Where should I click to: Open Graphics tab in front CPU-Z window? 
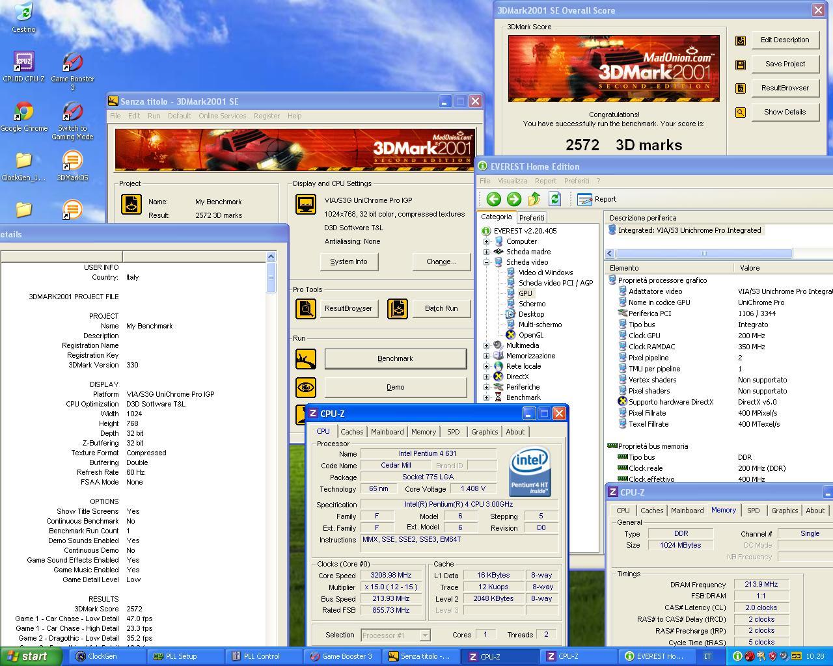click(484, 432)
